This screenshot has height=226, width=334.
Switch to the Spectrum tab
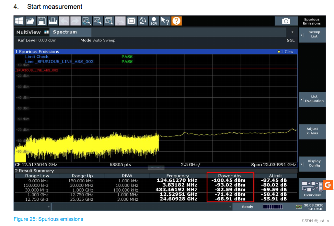point(65,32)
